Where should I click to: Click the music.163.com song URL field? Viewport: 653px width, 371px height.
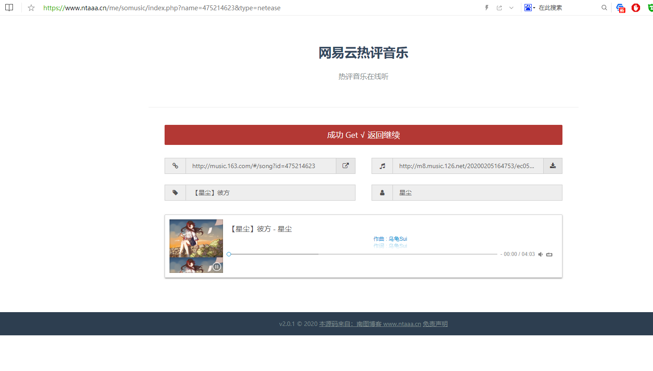[x=260, y=166]
